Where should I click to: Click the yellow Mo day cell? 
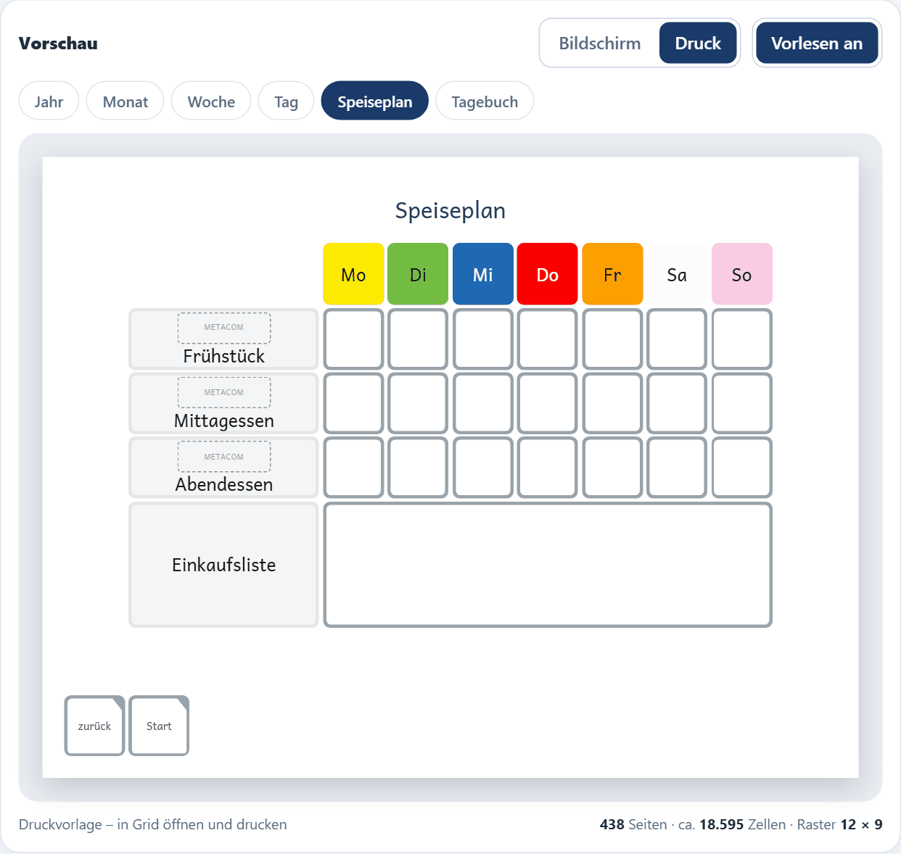point(353,274)
